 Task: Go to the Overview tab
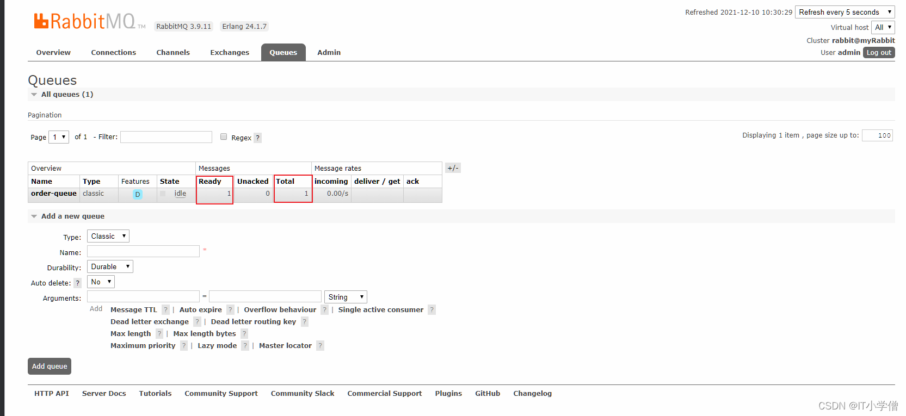(x=53, y=53)
